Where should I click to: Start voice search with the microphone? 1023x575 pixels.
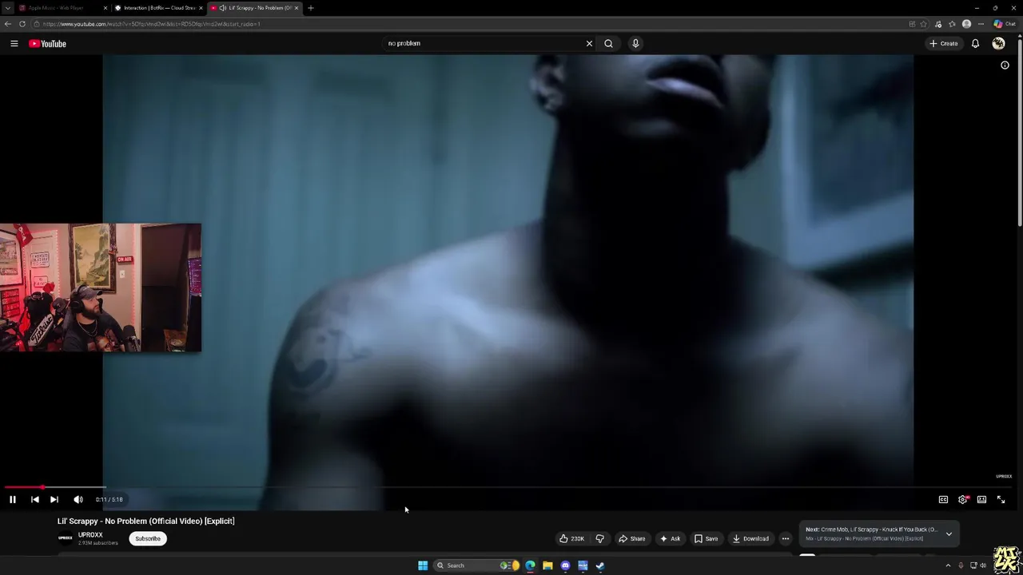click(x=635, y=44)
